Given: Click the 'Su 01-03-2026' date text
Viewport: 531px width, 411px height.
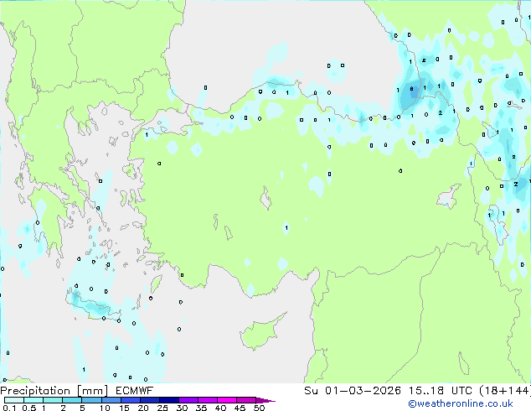Looking at the screenshot, I should [x=353, y=391].
